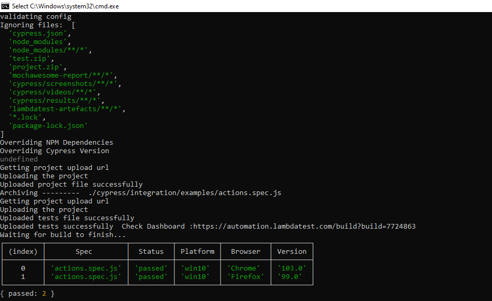The height and width of the screenshot is (301, 492).
Task: Click the greyed 'undefined' output line
Action: [x=19, y=159]
